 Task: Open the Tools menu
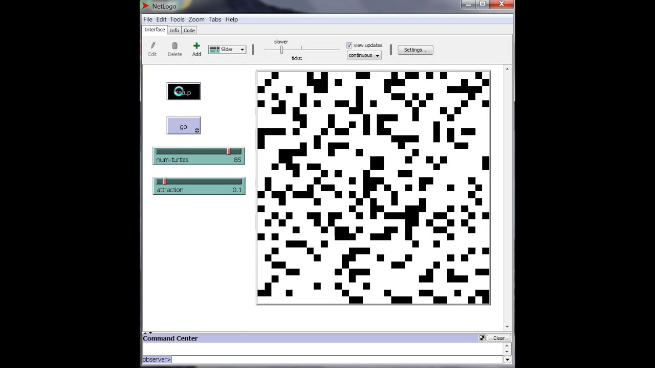(177, 19)
